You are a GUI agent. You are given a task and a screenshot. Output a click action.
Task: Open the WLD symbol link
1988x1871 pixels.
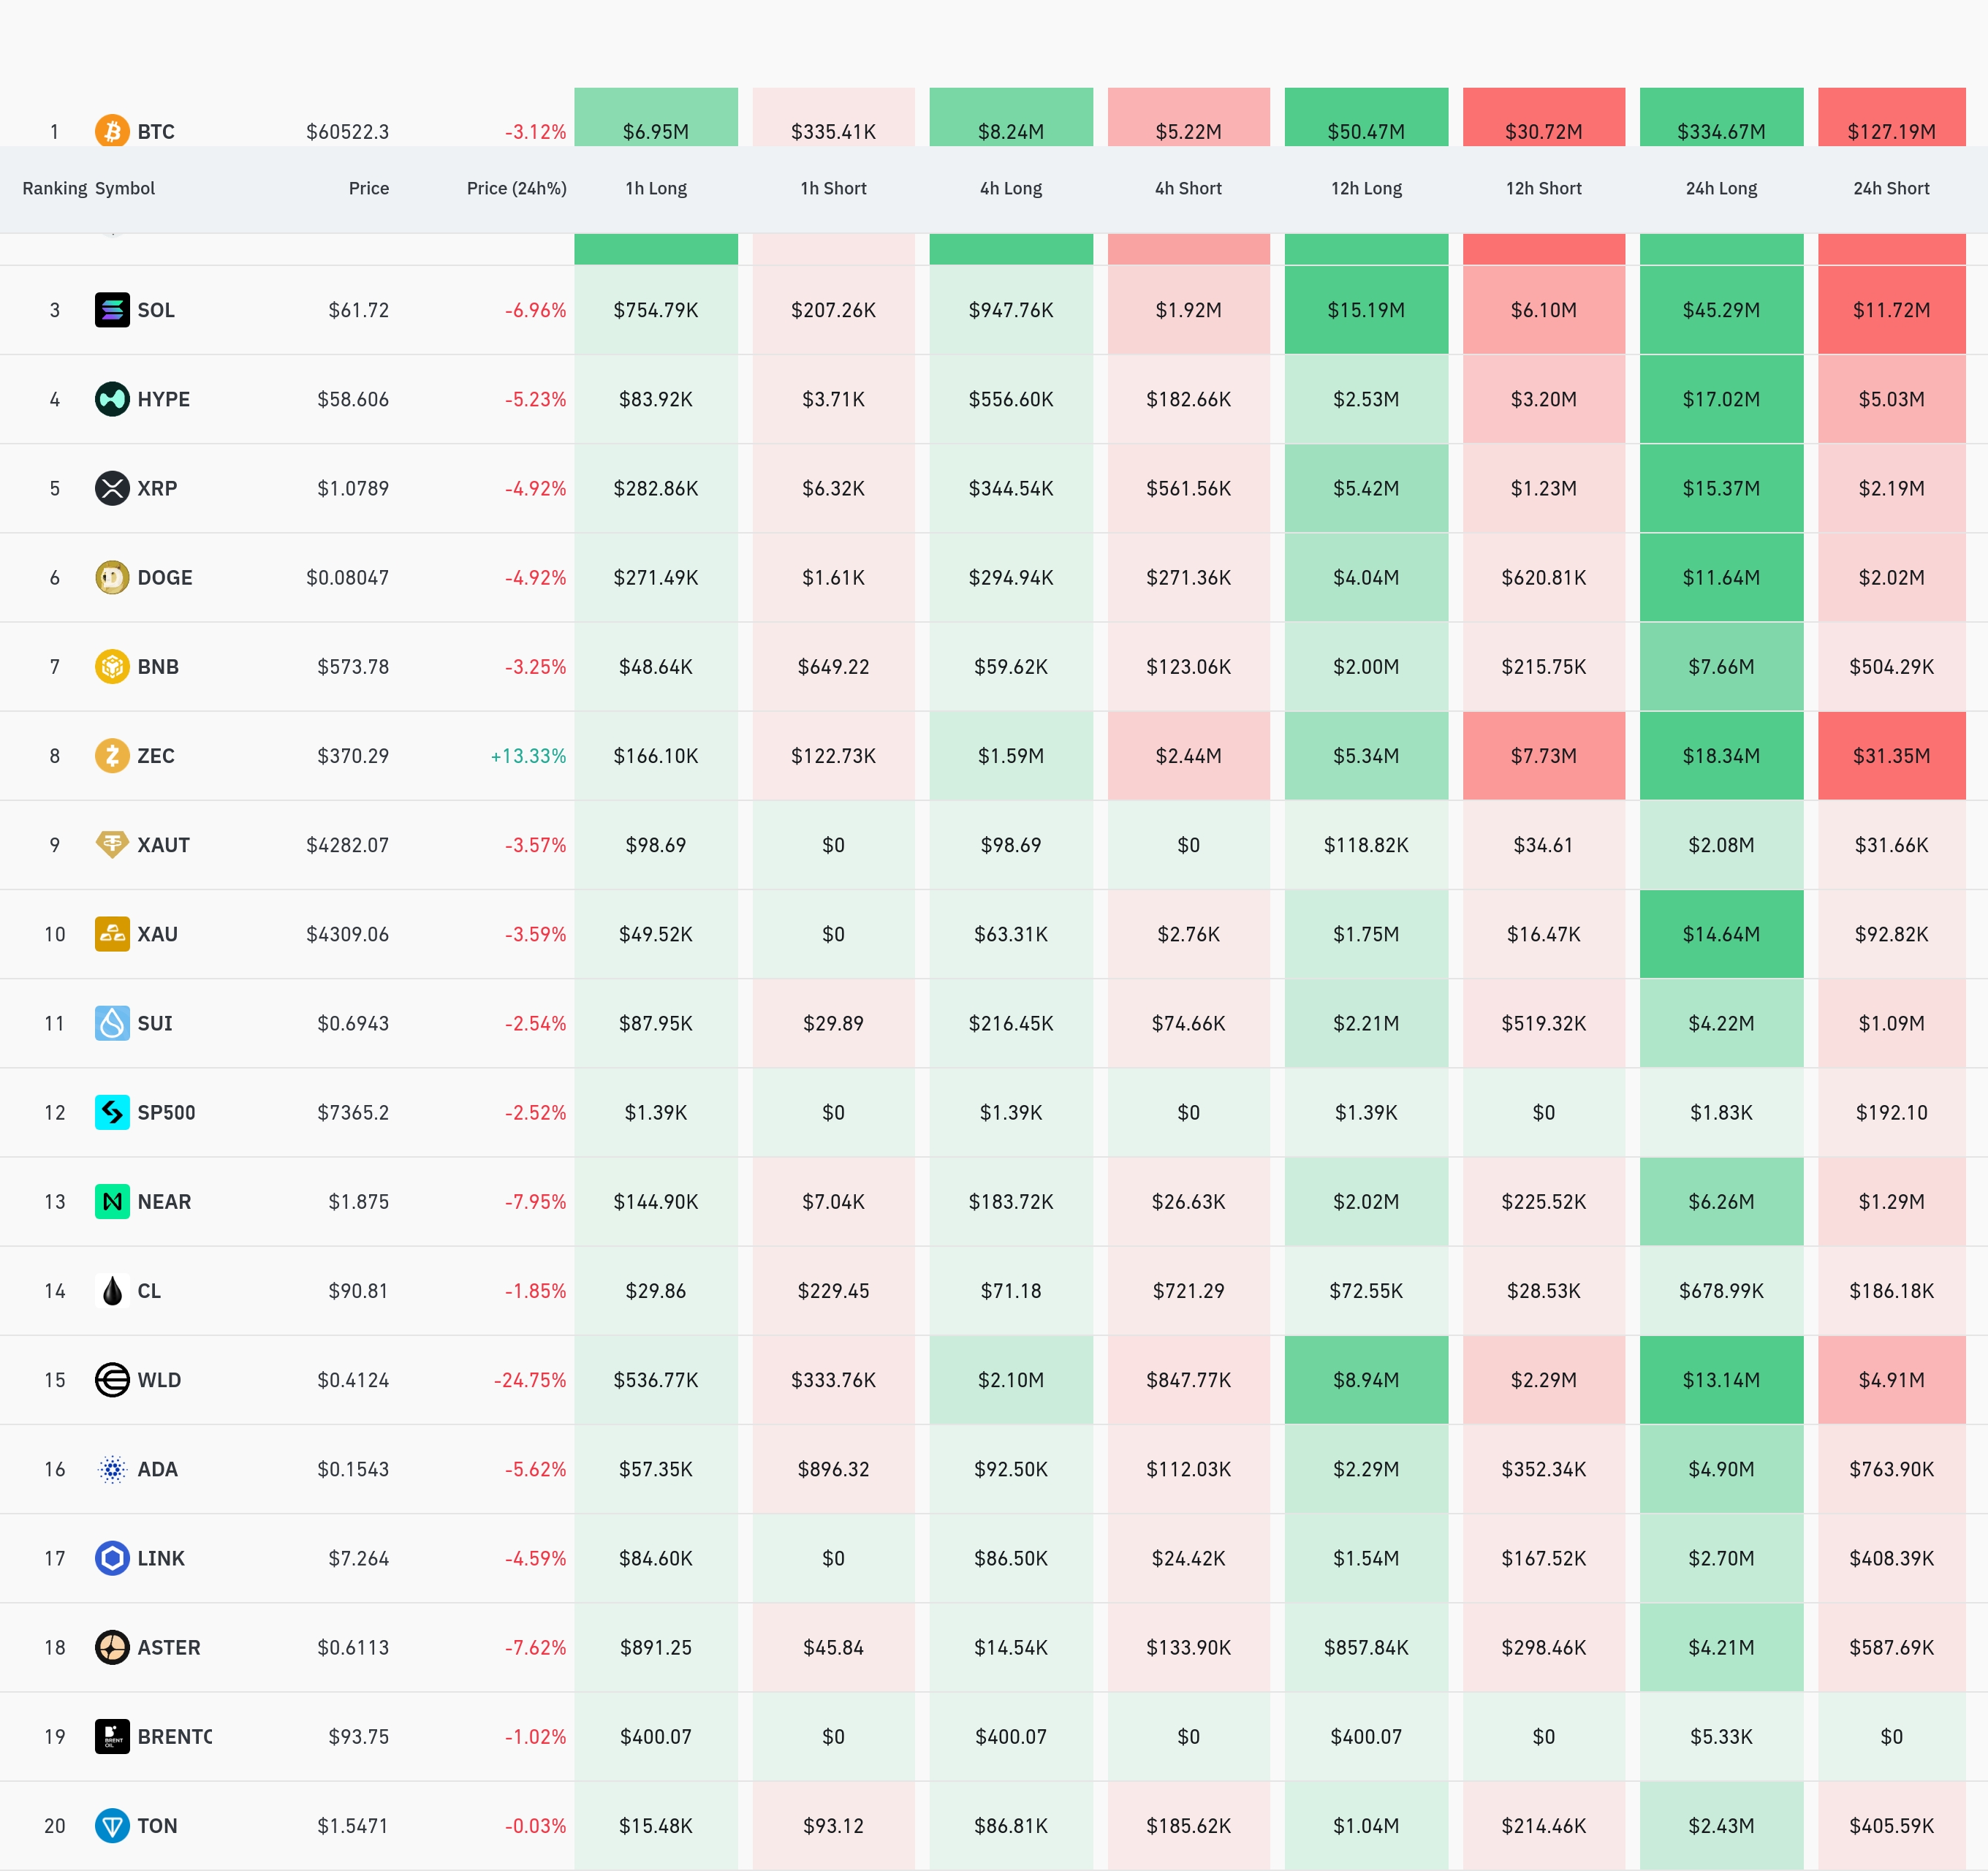159,1380
